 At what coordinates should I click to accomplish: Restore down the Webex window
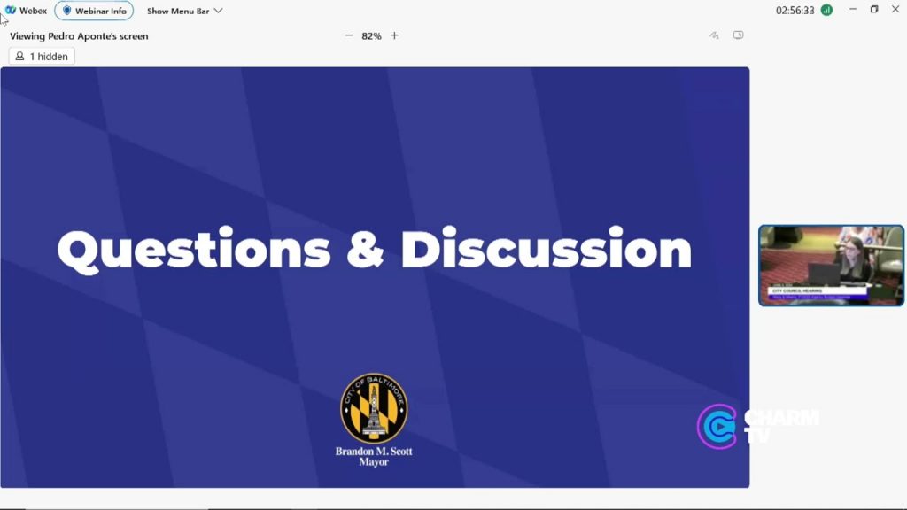coord(874,9)
